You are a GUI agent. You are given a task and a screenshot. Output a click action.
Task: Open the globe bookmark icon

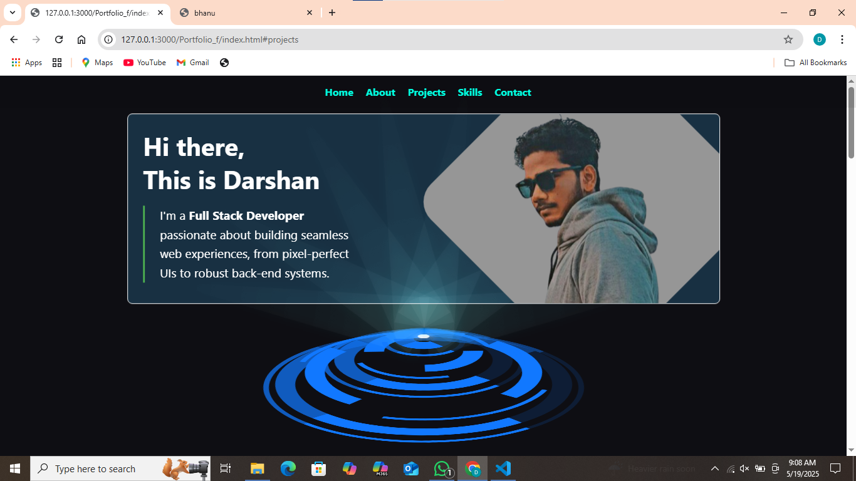click(x=224, y=63)
